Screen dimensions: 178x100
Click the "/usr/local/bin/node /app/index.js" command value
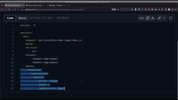pyautogui.click(x=60, y=40)
